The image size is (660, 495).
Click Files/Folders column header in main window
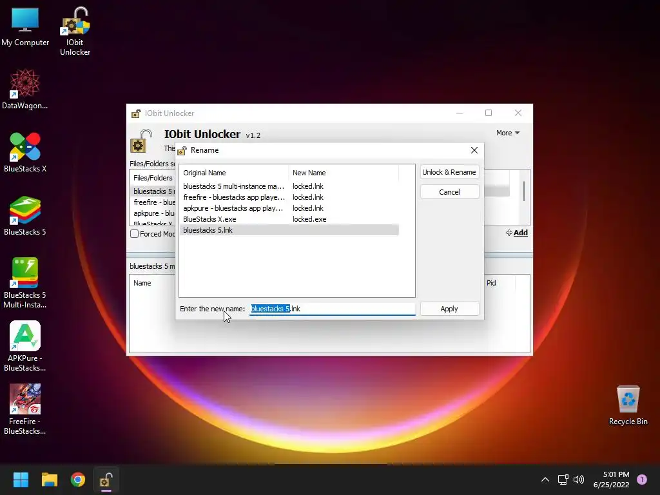(x=153, y=178)
